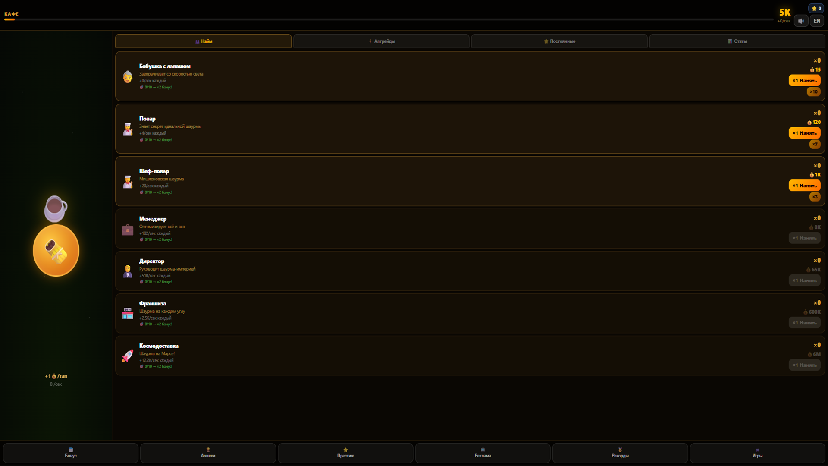
Task: Click 'Мишленовская шаурма' description
Action: (161, 179)
